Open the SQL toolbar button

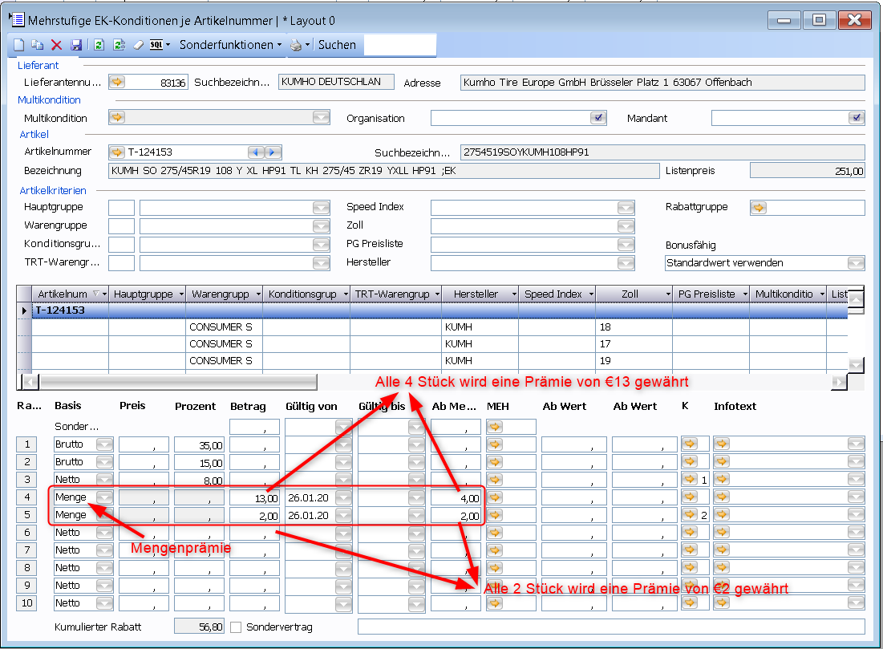click(156, 46)
